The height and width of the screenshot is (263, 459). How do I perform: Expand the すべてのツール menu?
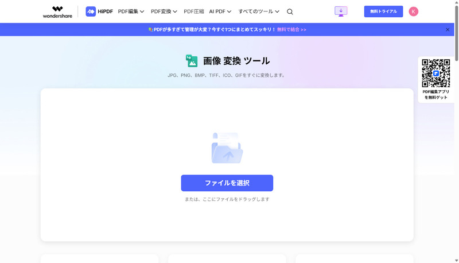click(259, 11)
